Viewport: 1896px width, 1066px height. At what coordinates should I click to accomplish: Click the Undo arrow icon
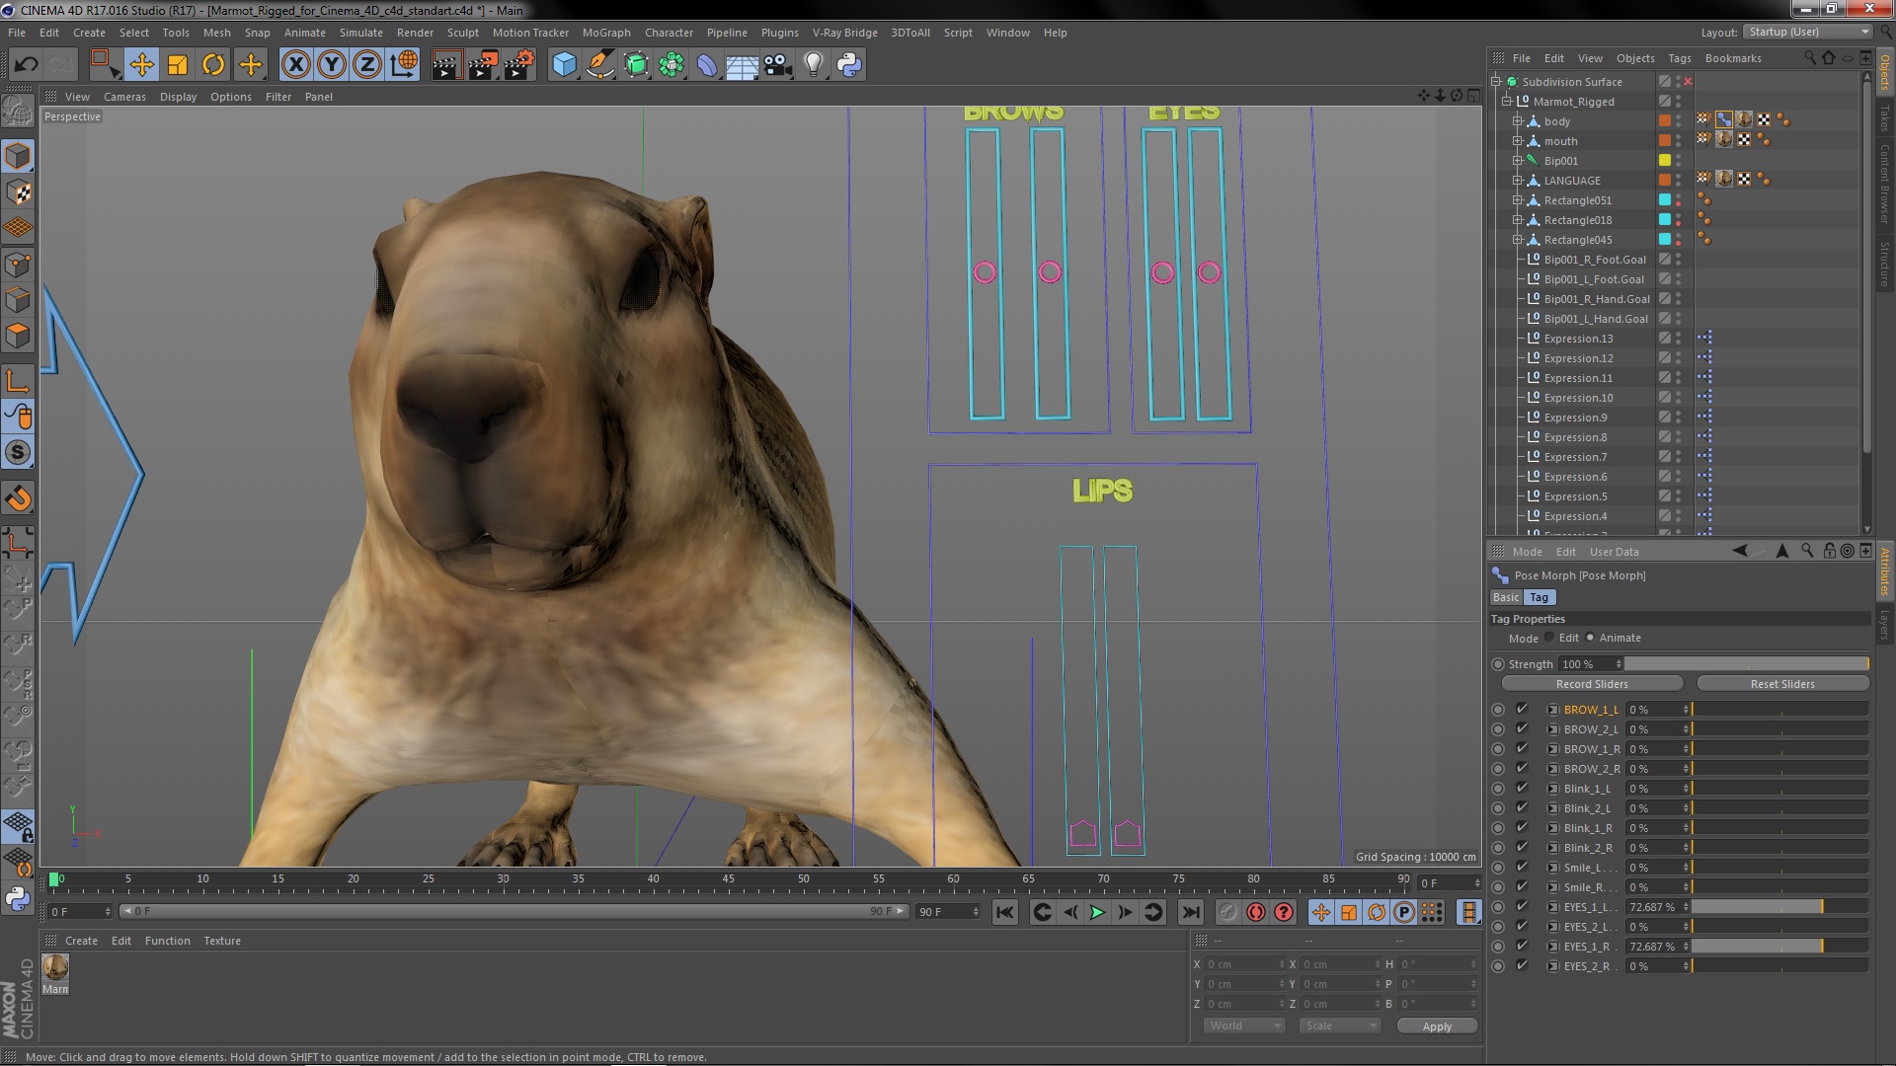tap(26, 65)
